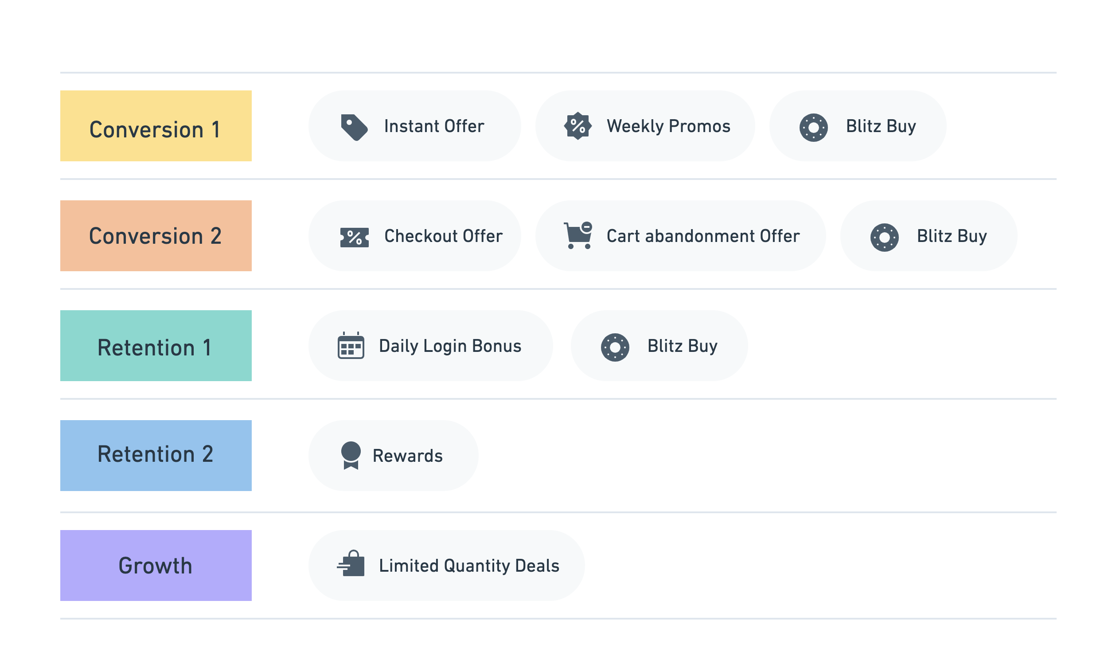Viewport: 1116px width, 663px height.
Task: Open the Daily Login Bonus text
Action: coord(450,346)
